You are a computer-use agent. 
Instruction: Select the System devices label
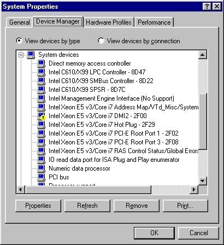(x=58, y=55)
